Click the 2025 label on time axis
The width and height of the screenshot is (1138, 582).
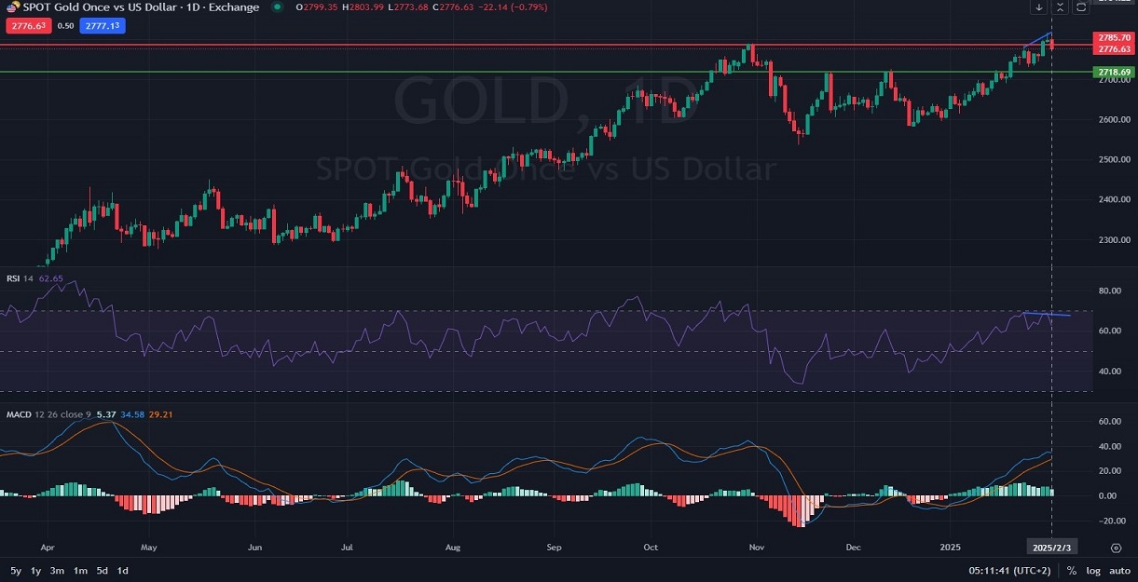(950, 548)
